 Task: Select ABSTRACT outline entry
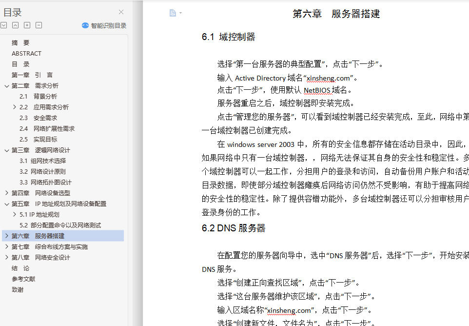tap(26, 54)
